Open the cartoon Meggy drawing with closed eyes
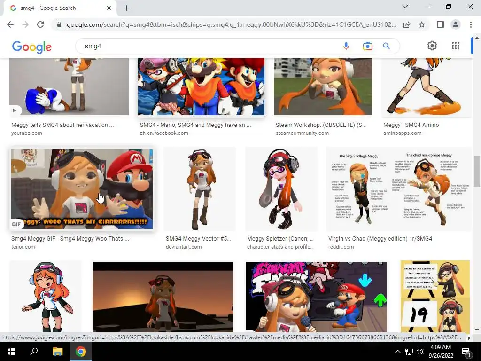The width and height of the screenshot is (481, 361). coord(46,297)
